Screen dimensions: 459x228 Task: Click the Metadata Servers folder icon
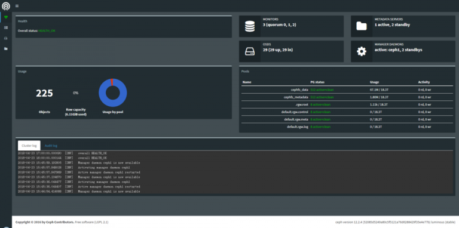[362, 26]
